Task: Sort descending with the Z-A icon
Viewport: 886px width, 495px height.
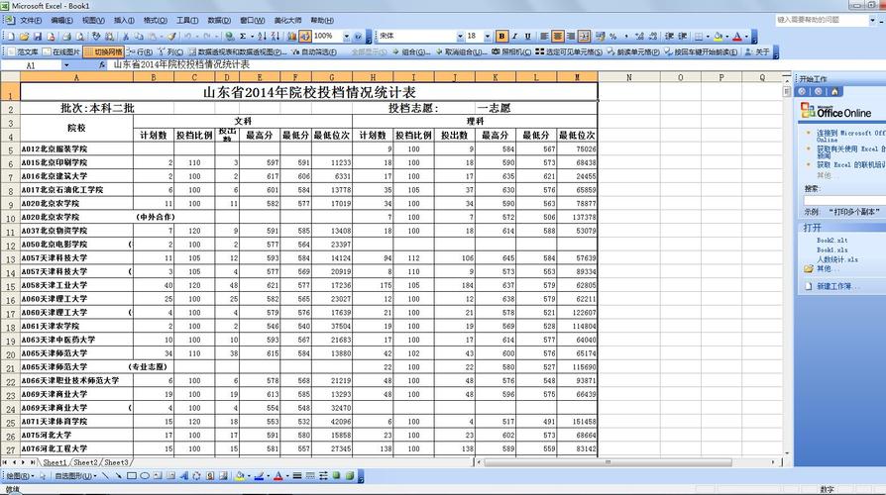Action: (x=276, y=36)
